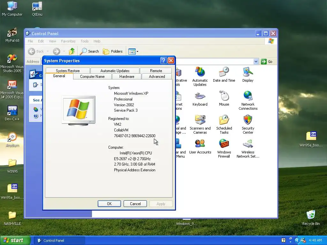Open User Accounts icon
This screenshot has height=245, width=327.
200,146
